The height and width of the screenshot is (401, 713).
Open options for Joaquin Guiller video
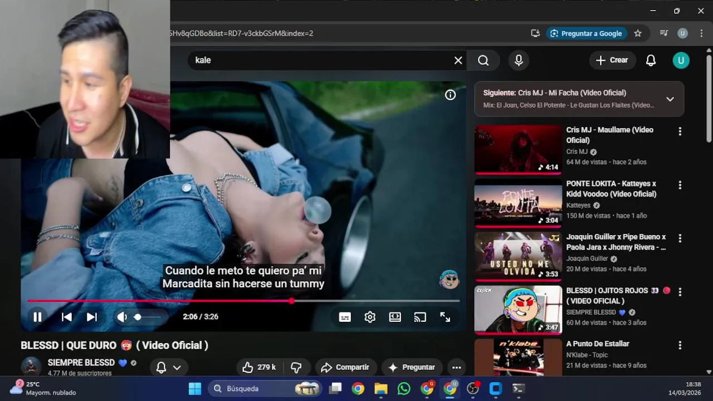pyautogui.click(x=680, y=238)
